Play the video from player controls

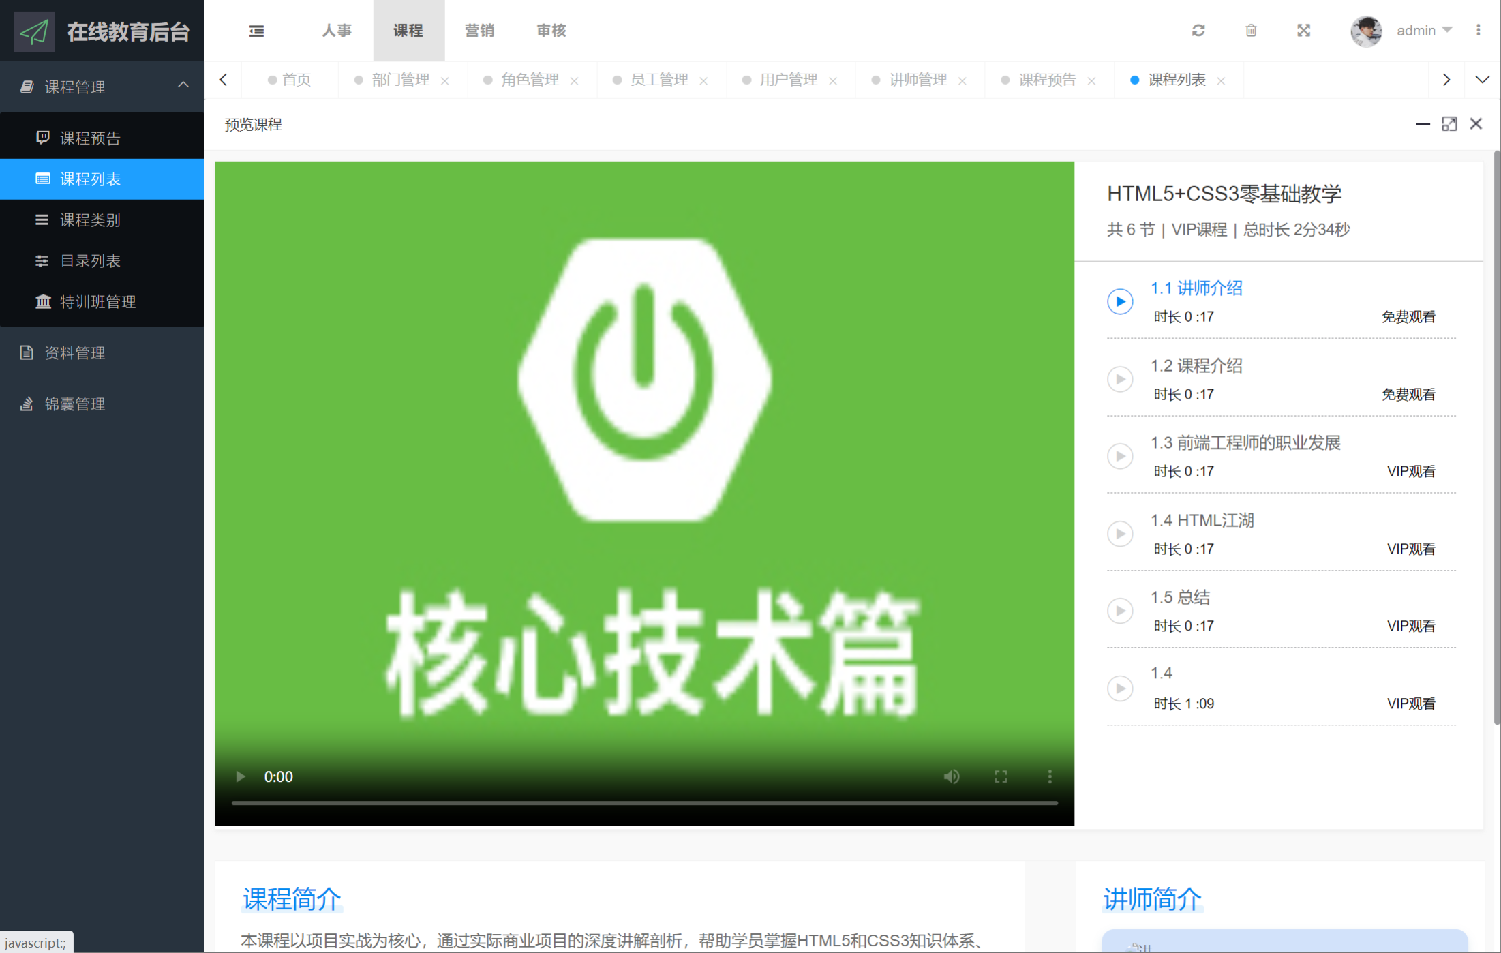(240, 776)
